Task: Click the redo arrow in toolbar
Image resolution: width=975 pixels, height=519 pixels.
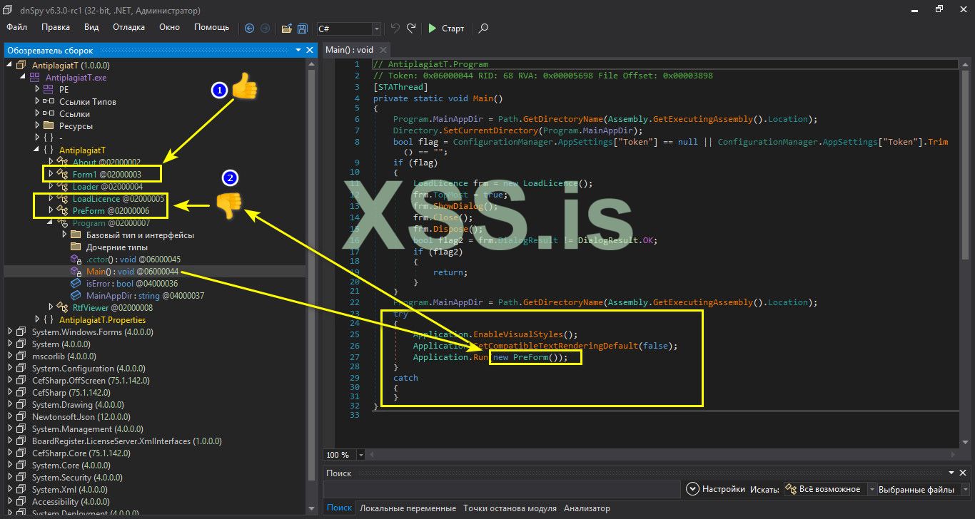Action: pos(411,29)
